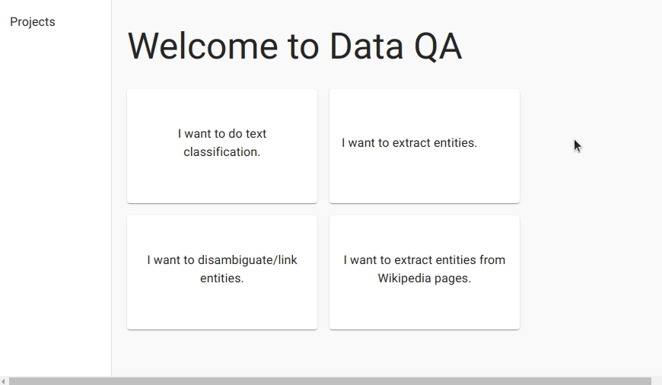662x385 pixels.
Task: Open the Projects sidebar item
Action: tap(33, 22)
